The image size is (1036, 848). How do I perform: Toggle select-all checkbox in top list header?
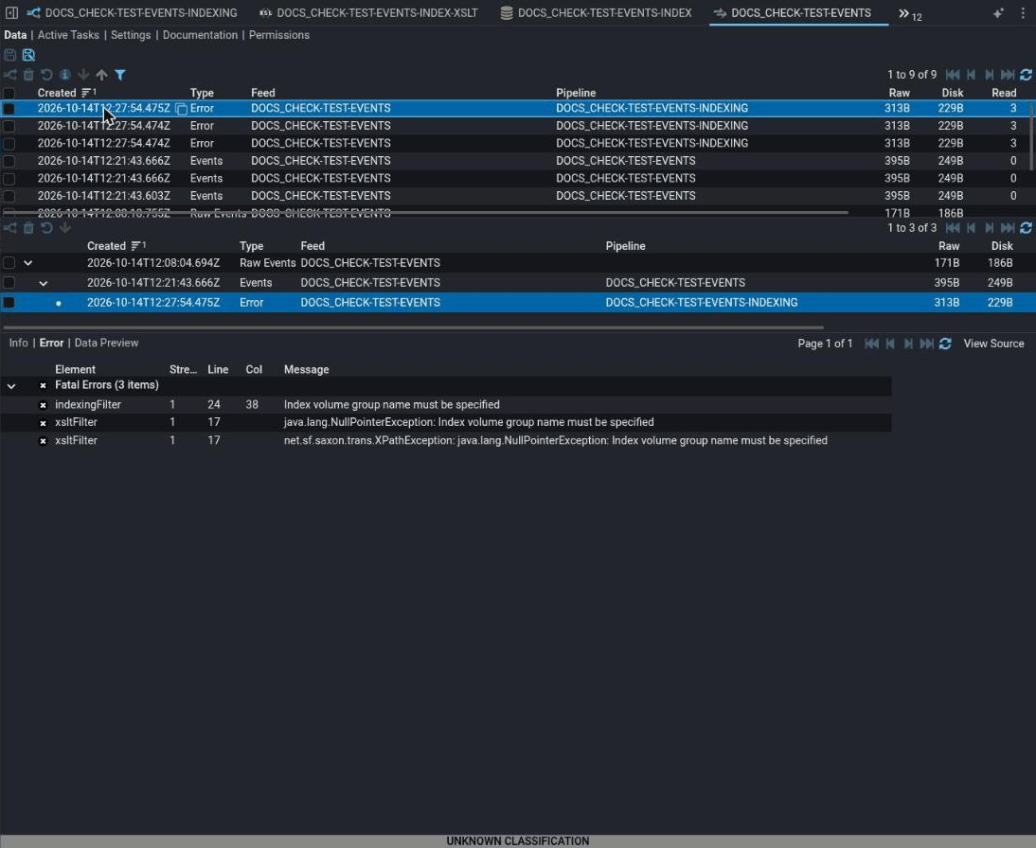pyautogui.click(x=9, y=93)
